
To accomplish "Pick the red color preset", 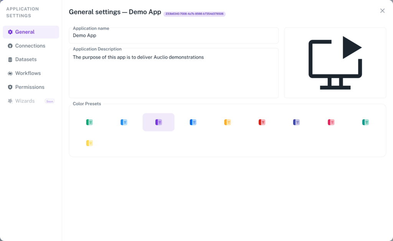I will (262, 122).
